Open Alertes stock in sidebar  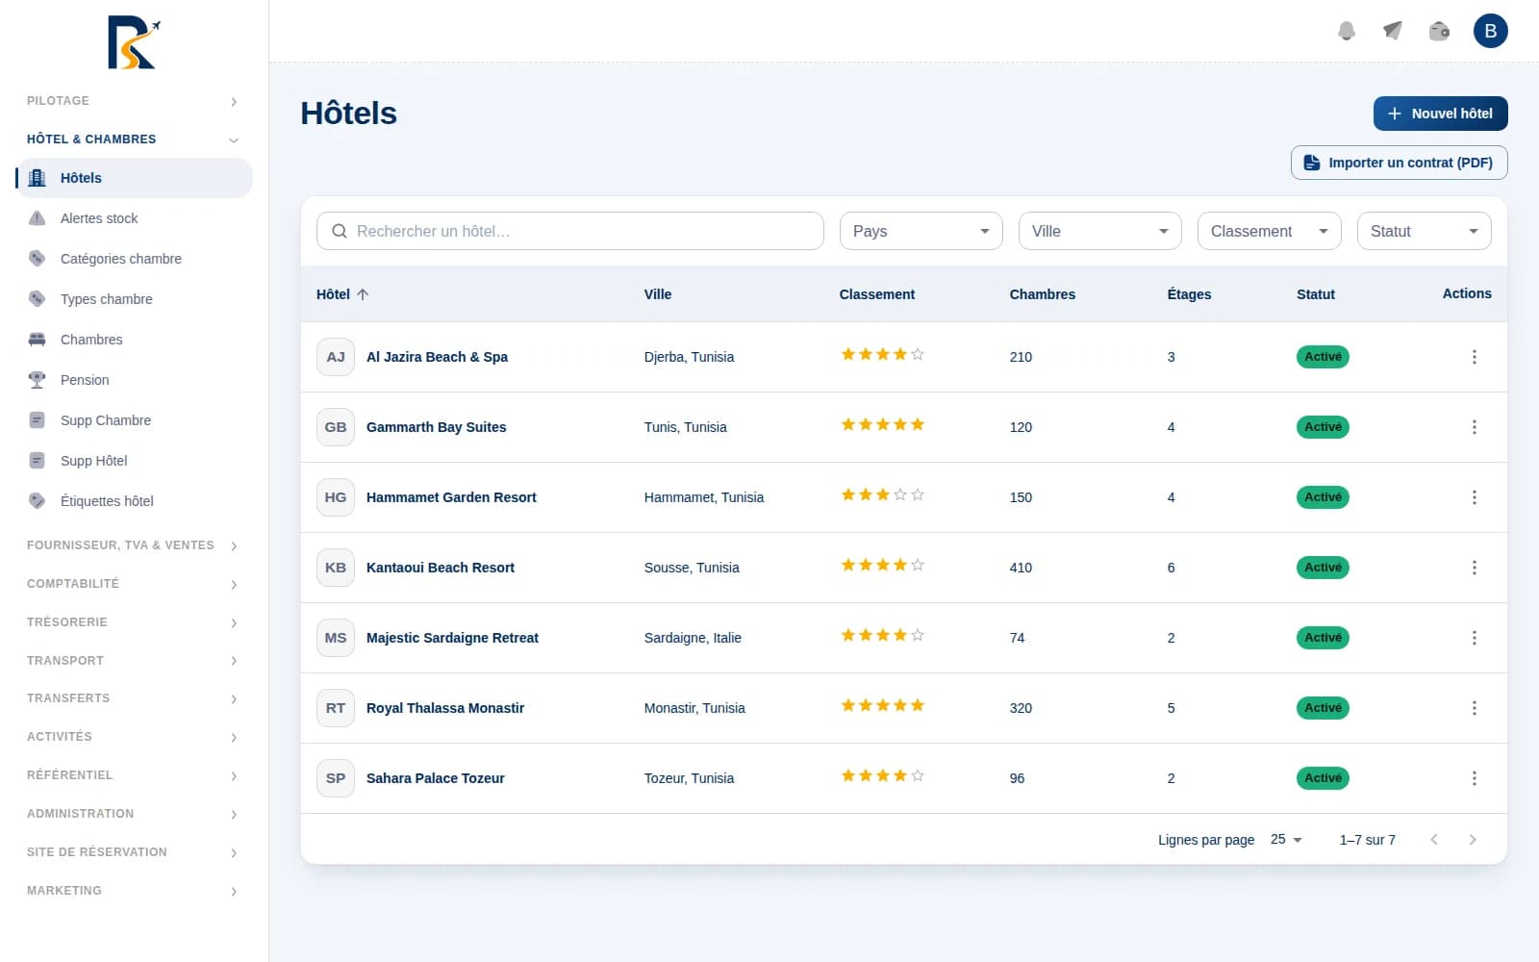tap(135, 218)
